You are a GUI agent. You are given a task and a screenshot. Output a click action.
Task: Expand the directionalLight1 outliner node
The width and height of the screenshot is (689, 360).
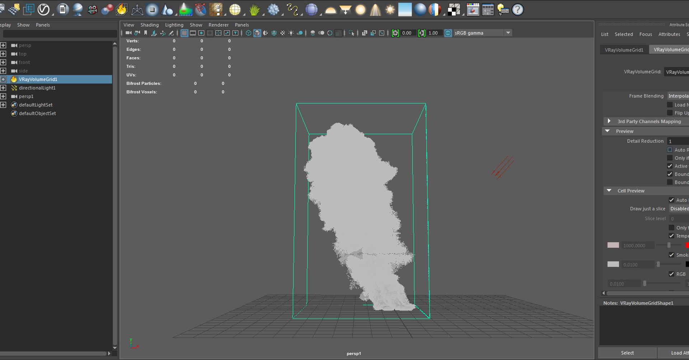pos(3,88)
